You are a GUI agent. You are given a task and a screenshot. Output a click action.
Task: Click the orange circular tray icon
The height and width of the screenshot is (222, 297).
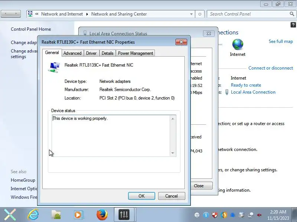click(224, 215)
